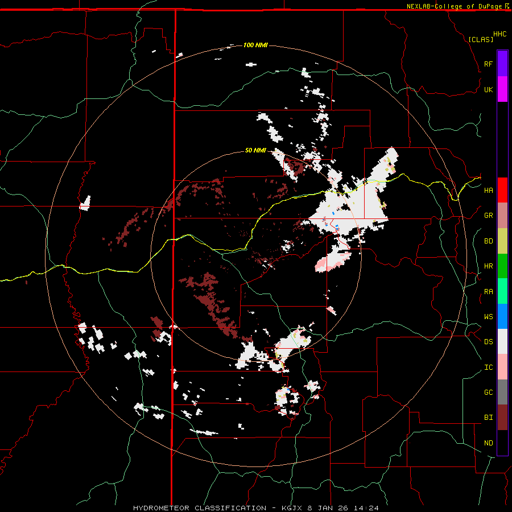Click the HR legend label text
Image resolution: width=512 pixels, height=512 pixels.
pos(488,266)
